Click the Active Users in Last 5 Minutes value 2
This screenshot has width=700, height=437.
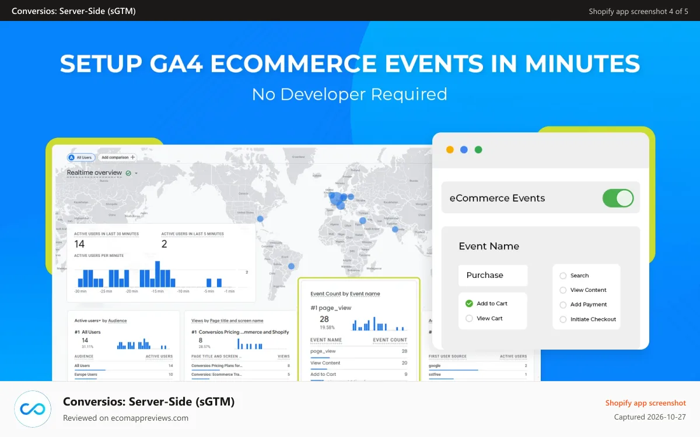(164, 244)
